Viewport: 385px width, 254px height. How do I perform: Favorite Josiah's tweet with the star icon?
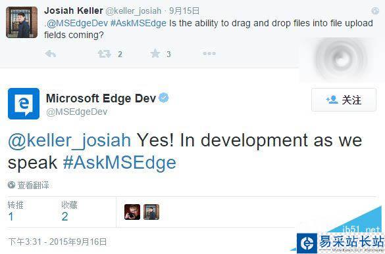(155, 53)
